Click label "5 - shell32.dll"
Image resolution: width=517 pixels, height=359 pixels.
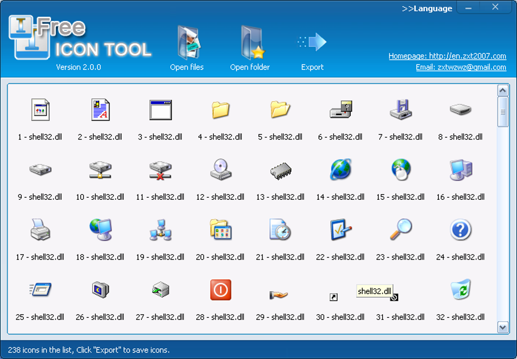coord(280,137)
